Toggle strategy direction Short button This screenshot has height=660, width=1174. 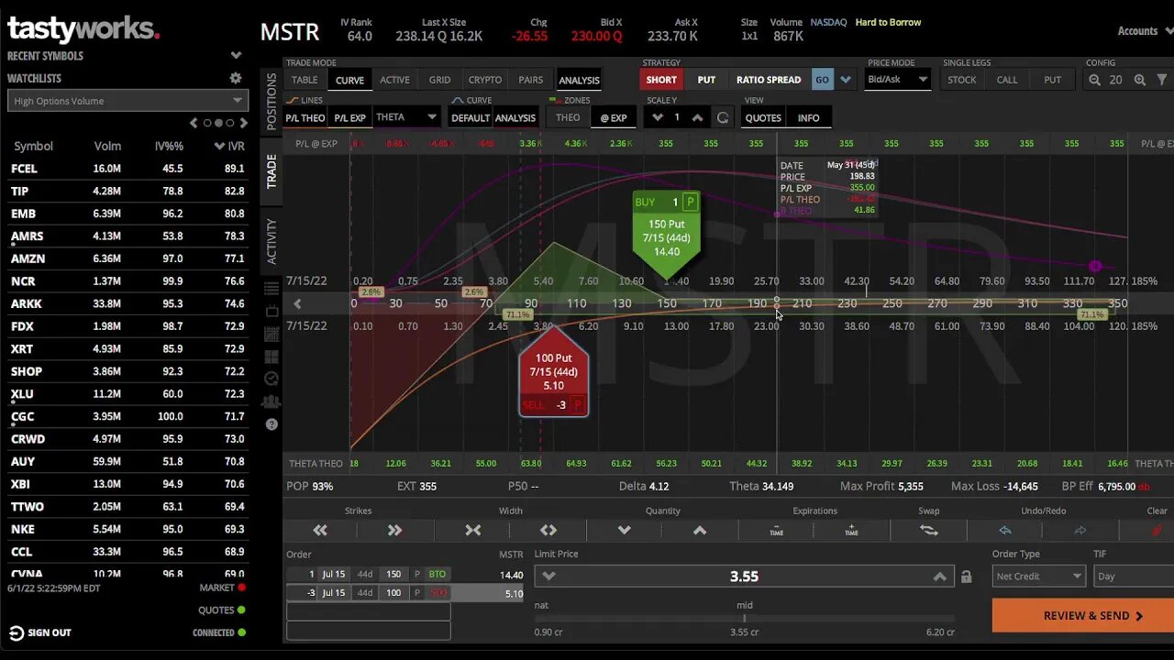pyautogui.click(x=661, y=80)
